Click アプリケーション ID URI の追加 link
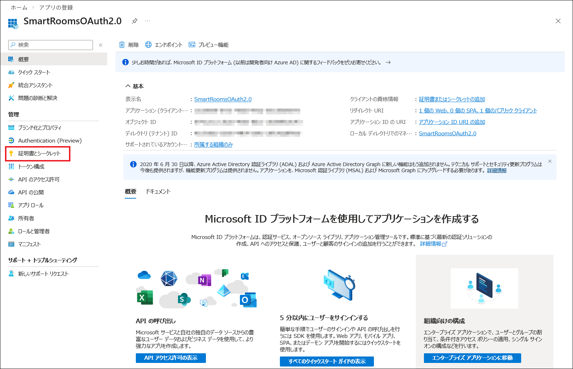 pyautogui.click(x=452, y=122)
